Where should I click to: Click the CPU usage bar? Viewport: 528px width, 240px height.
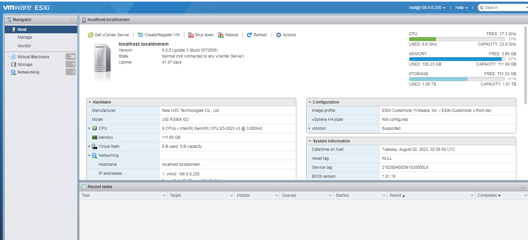(x=457, y=39)
